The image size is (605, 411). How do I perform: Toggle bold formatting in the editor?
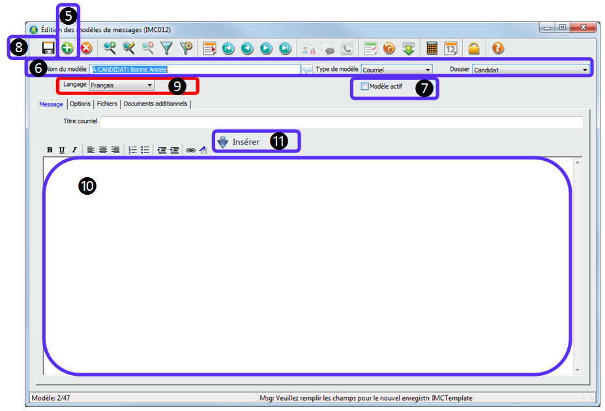pos(50,150)
